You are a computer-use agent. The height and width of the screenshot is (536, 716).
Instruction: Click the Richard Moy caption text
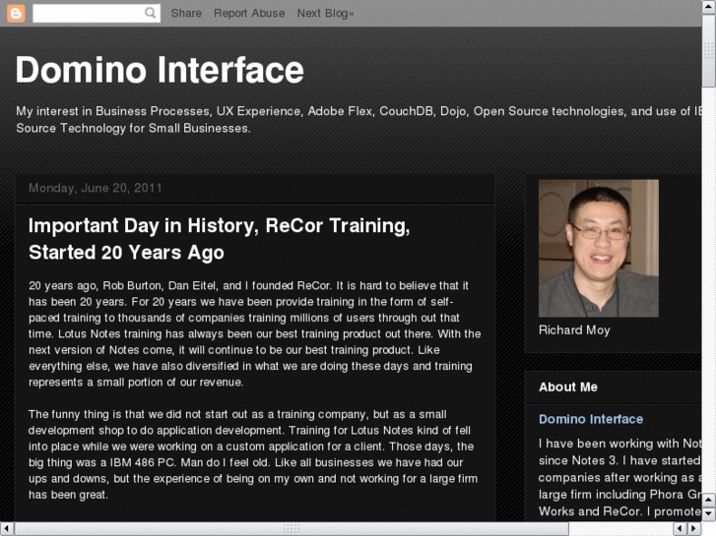(574, 329)
